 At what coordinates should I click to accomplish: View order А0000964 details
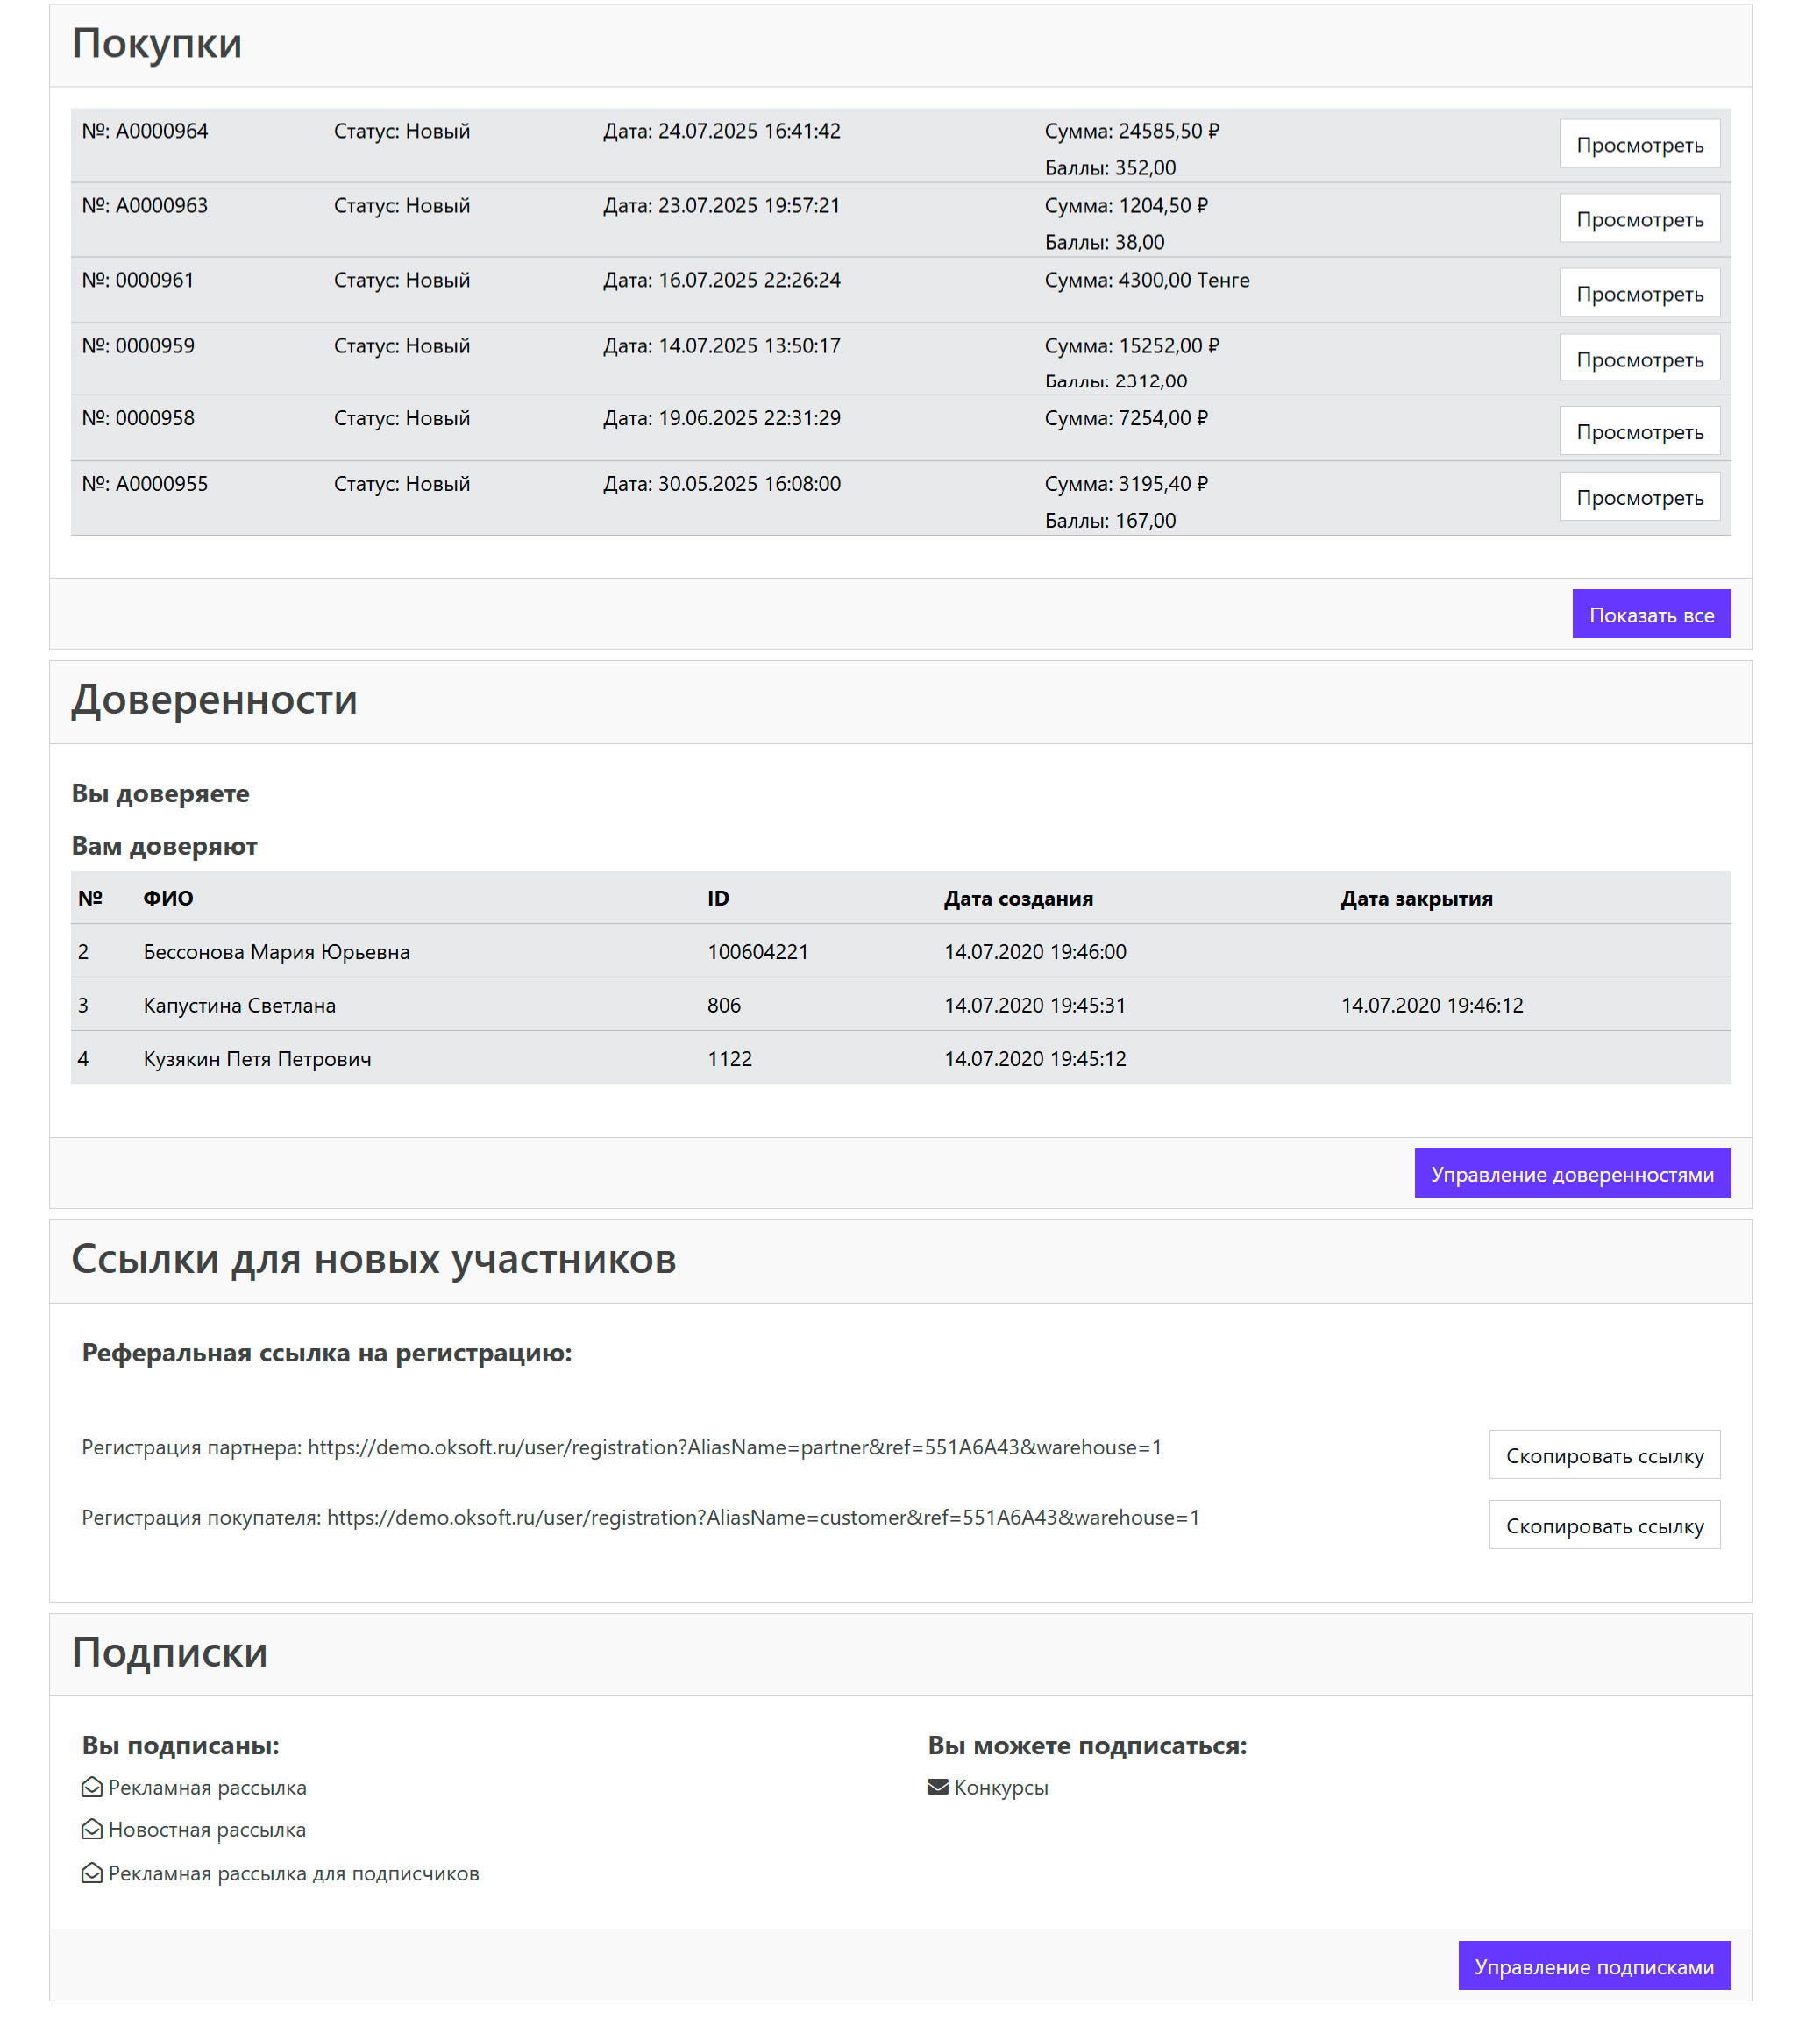tap(1639, 143)
